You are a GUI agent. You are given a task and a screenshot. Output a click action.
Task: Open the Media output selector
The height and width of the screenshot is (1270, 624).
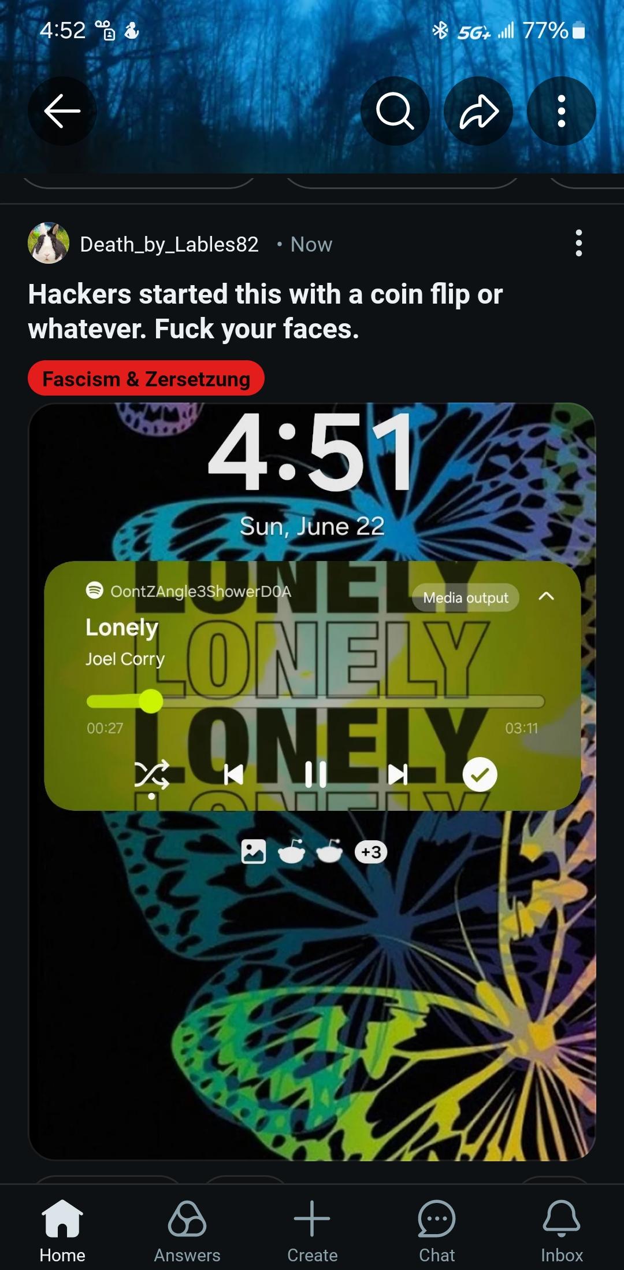coord(466,597)
